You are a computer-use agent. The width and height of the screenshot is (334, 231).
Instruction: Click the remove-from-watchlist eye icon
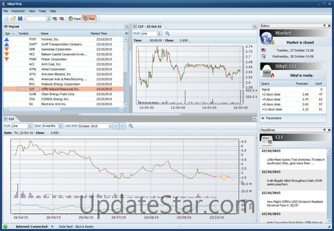(x=62, y=19)
